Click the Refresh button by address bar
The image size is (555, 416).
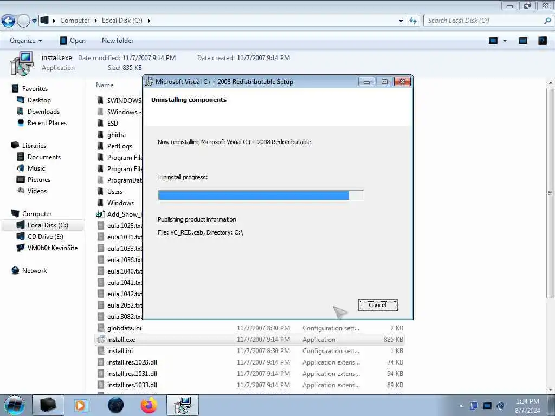tap(413, 21)
